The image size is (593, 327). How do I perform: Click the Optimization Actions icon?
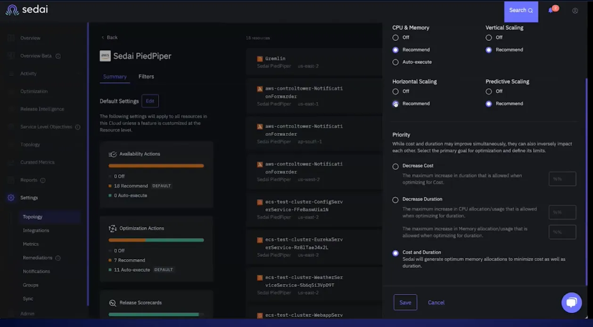113,229
